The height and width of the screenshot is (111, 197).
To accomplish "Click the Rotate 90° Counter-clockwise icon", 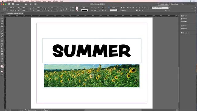I will coord(63,8).
